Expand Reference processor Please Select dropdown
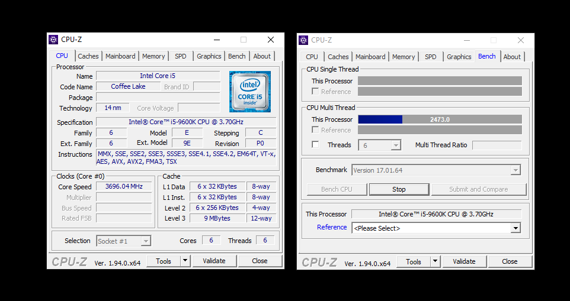570x301 pixels. (x=436, y=228)
